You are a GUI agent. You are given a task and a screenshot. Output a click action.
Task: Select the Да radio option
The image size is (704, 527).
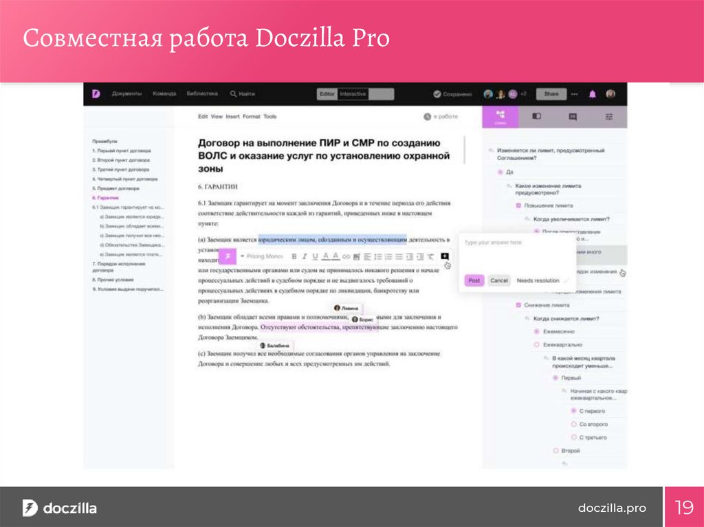500,172
